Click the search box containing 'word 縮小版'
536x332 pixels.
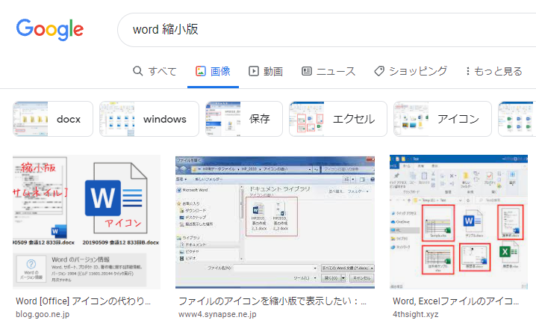pyautogui.click(x=326, y=30)
